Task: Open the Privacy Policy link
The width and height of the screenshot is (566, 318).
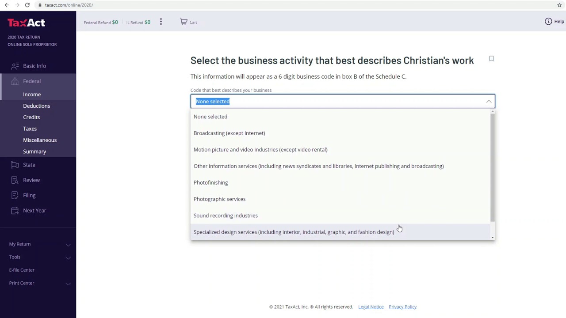Action: [402, 307]
